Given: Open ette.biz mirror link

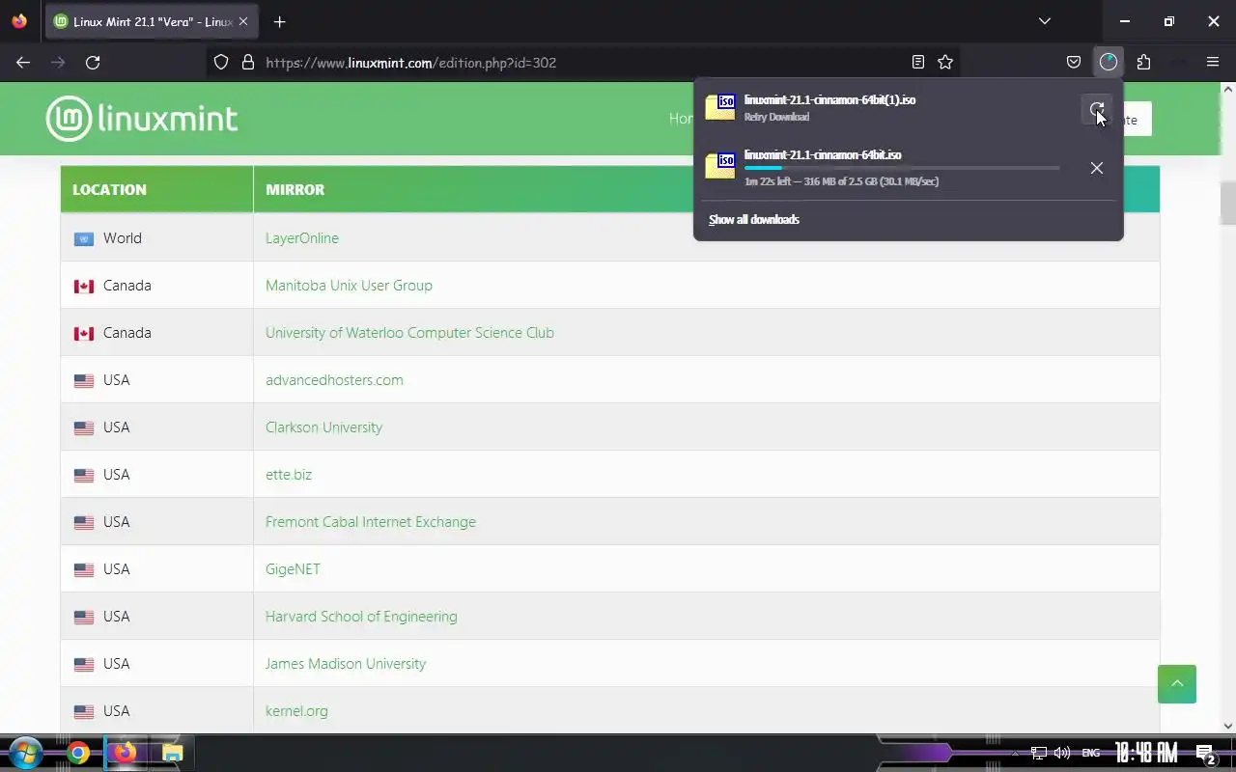Looking at the screenshot, I should click(x=289, y=475).
